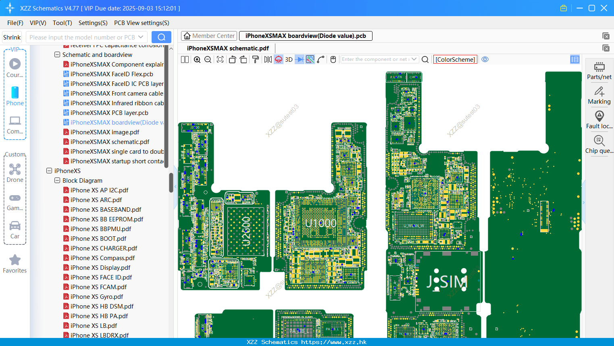The width and height of the screenshot is (614, 346).
Task: Open the File menu
Action: click(x=15, y=23)
